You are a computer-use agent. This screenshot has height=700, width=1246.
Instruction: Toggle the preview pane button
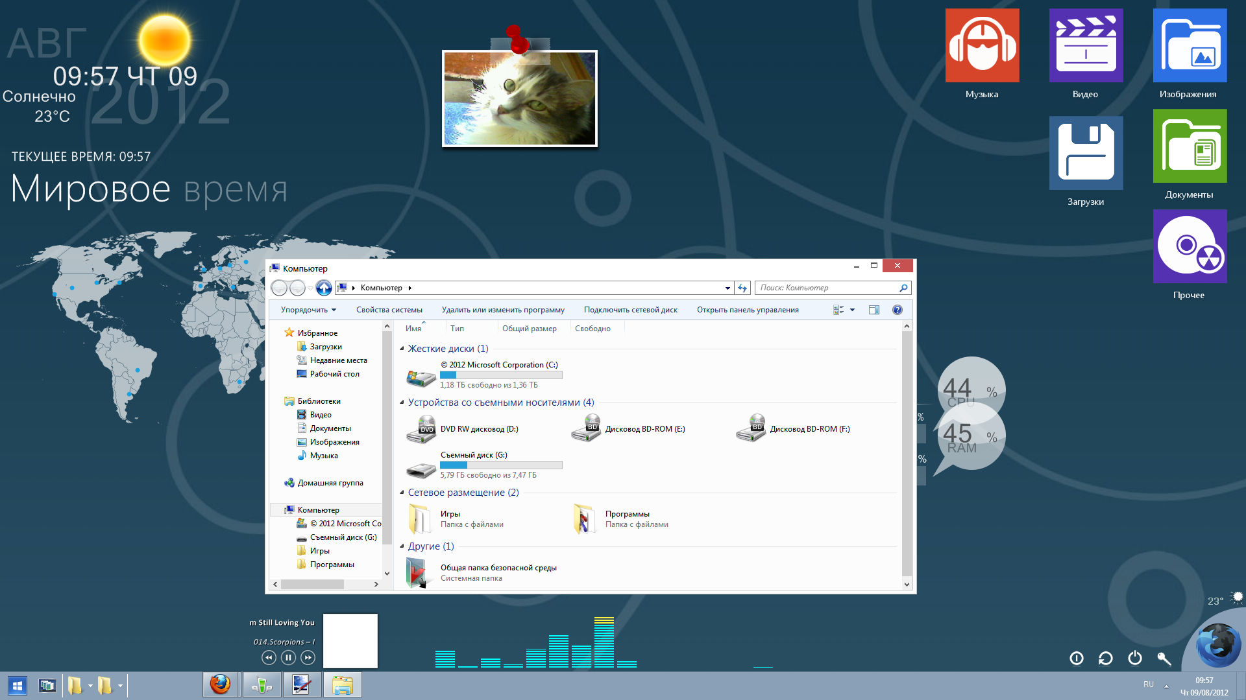(x=874, y=310)
